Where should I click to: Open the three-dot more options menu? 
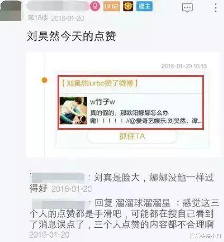point(216,7)
